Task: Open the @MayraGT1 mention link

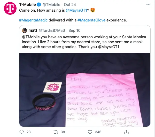Action: click(76, 10)
